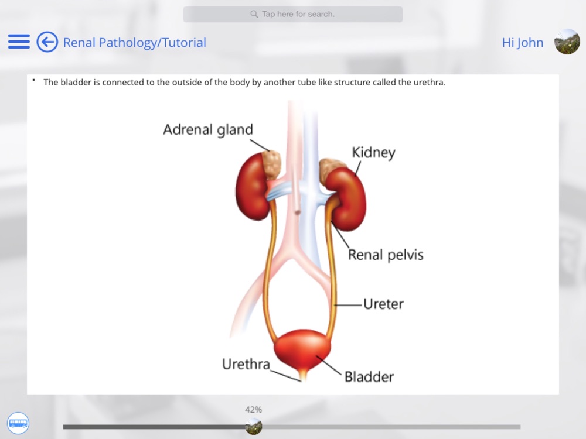
Task: Click the Renal pelvis label
Action: (386, 255)
